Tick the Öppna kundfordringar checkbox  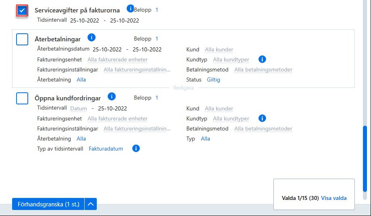[x=22, y=98]
